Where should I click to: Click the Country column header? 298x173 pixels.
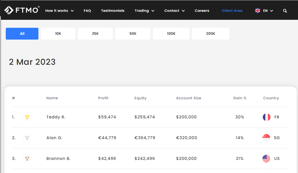click(x=271, y=98)
